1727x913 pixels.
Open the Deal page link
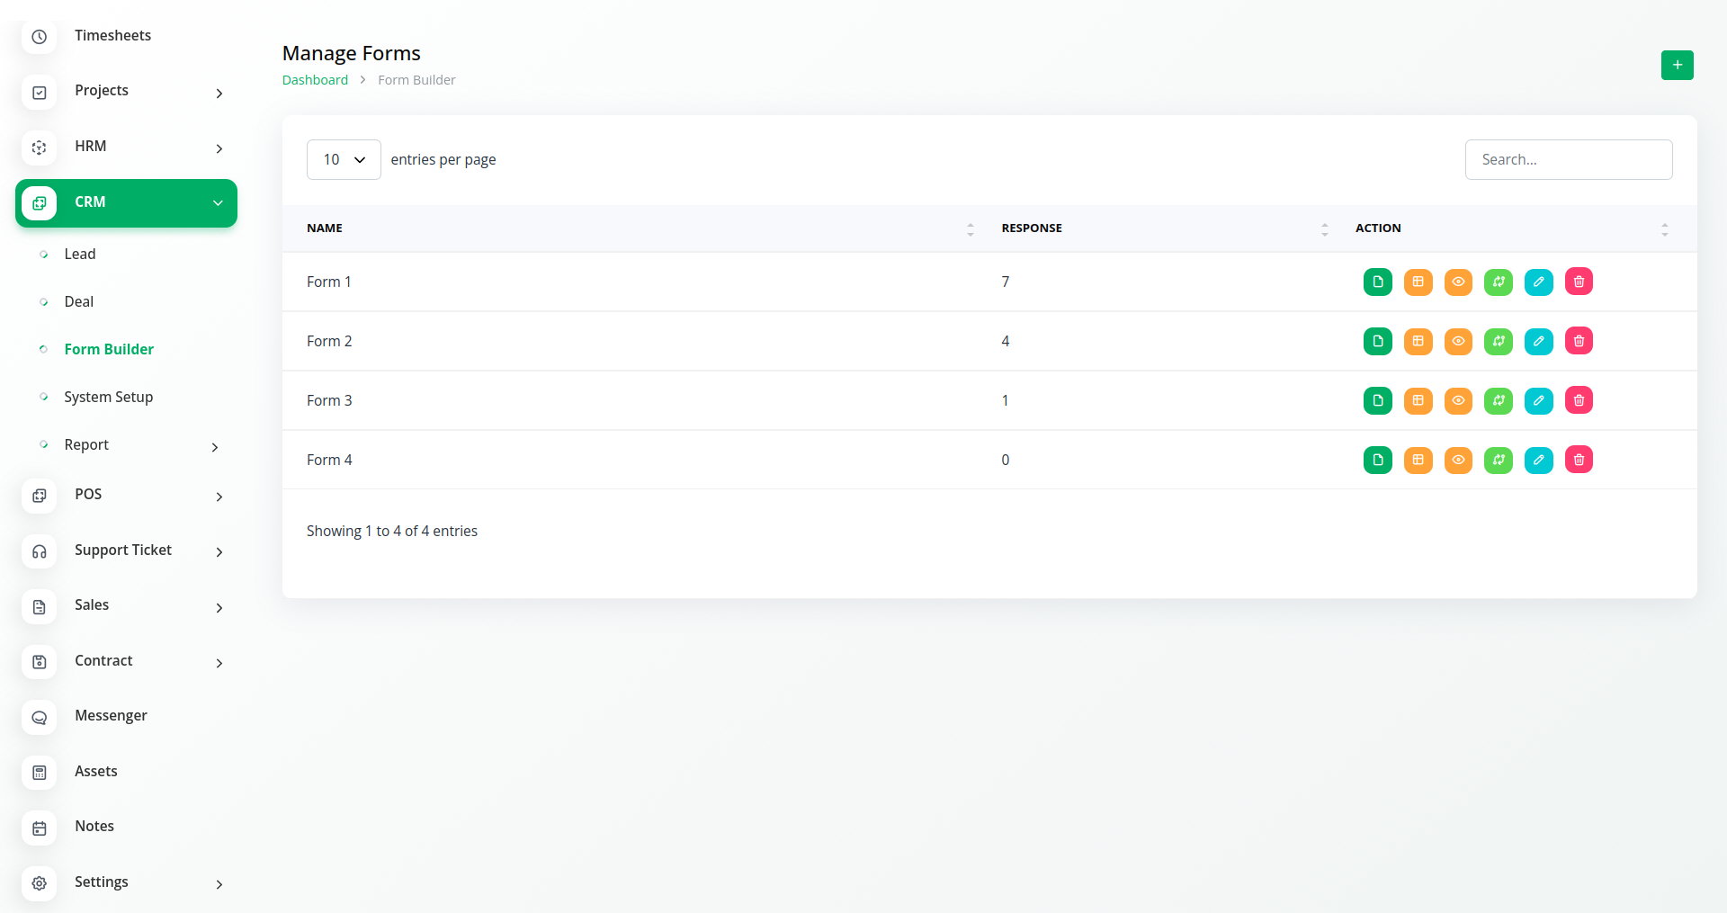tap(79, 302)
